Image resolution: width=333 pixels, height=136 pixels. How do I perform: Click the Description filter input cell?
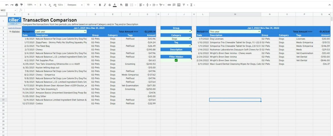176,53
